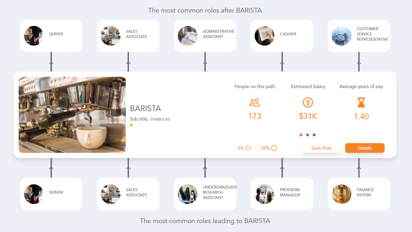Click the octagon icon next to 29%
The height and width of the screenshot is (232, 412).
273,148
